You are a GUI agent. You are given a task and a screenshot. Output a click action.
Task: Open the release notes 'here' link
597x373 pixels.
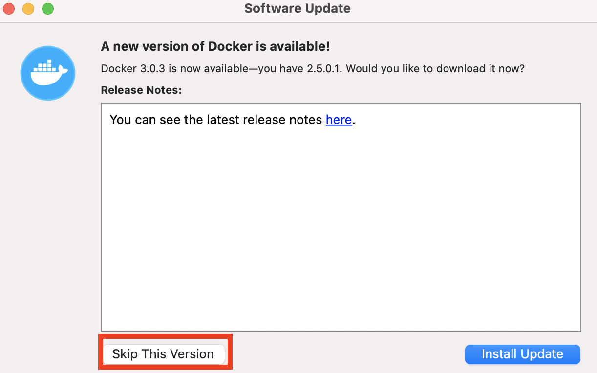[339, 120]
